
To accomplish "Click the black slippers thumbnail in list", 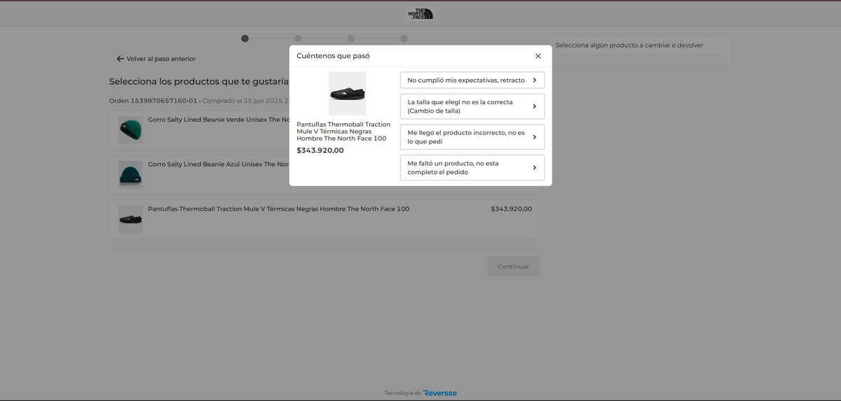I will [130, 219].
